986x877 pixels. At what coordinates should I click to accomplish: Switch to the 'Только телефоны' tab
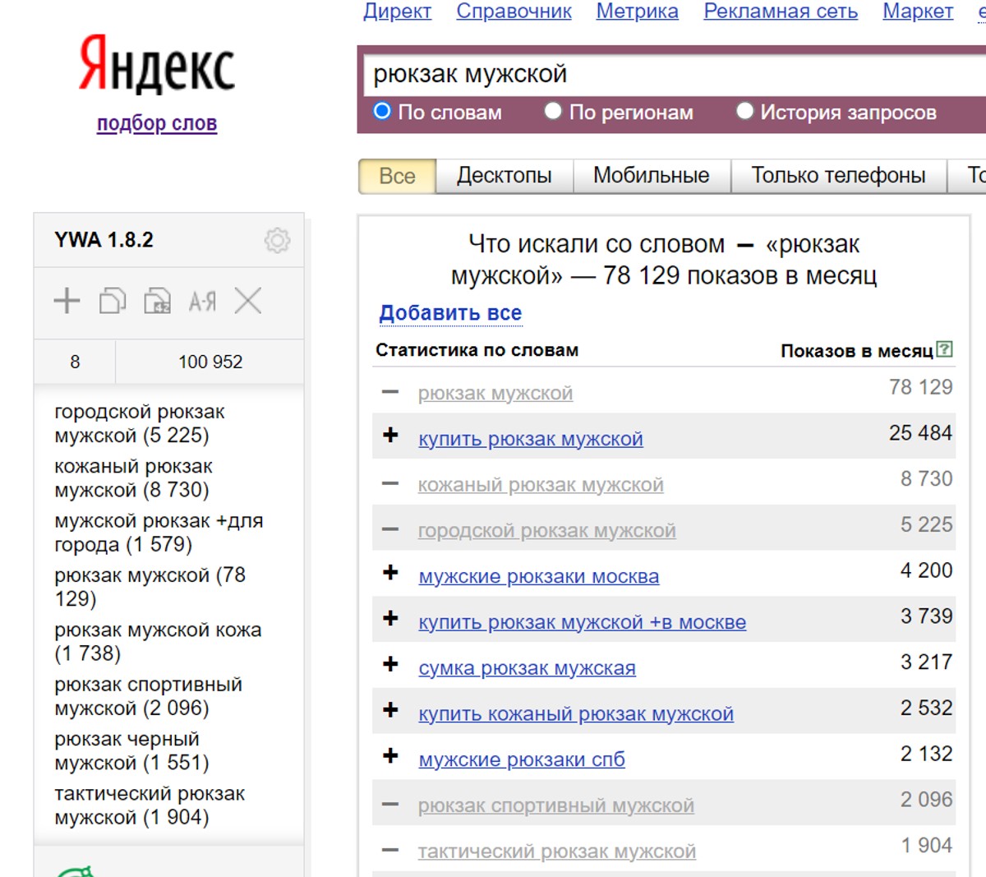[x=838, y=176]
